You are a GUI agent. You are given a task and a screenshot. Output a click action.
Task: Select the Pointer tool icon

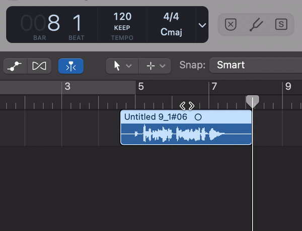pos(117,66)
